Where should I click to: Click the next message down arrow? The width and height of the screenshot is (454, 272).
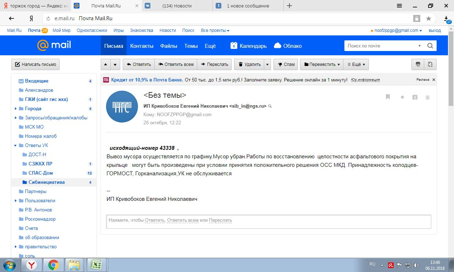[115, 64]
